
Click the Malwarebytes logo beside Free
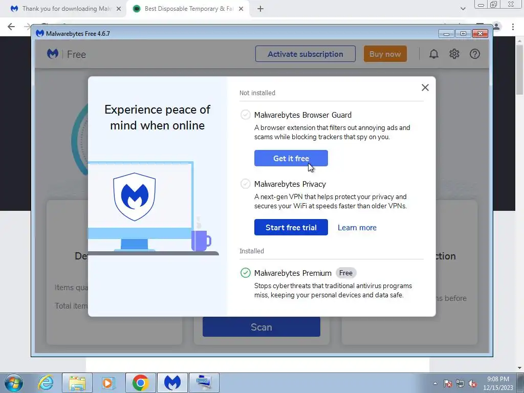[53, 54]
